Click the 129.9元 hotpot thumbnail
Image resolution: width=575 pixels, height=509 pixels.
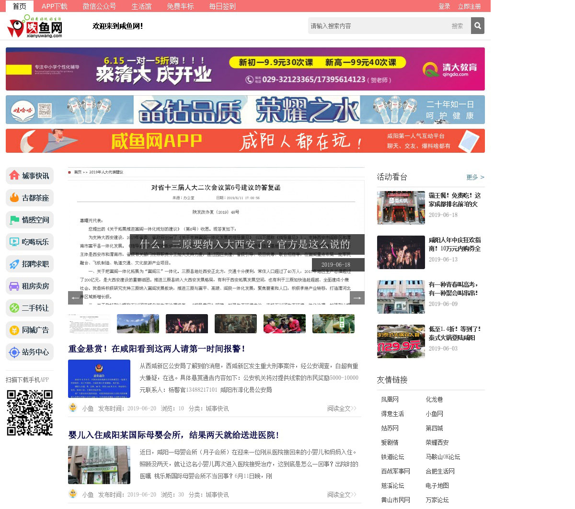click(x=401, y=341)
